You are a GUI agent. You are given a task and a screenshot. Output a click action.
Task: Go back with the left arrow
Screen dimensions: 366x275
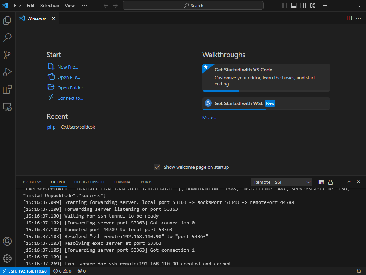coord(106,5)
